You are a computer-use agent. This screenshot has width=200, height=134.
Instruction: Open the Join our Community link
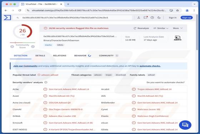(25, 66)
